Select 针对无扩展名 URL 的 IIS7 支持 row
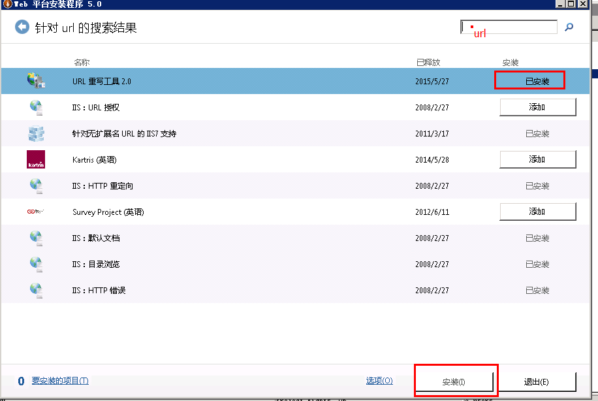 pos(295,133)
